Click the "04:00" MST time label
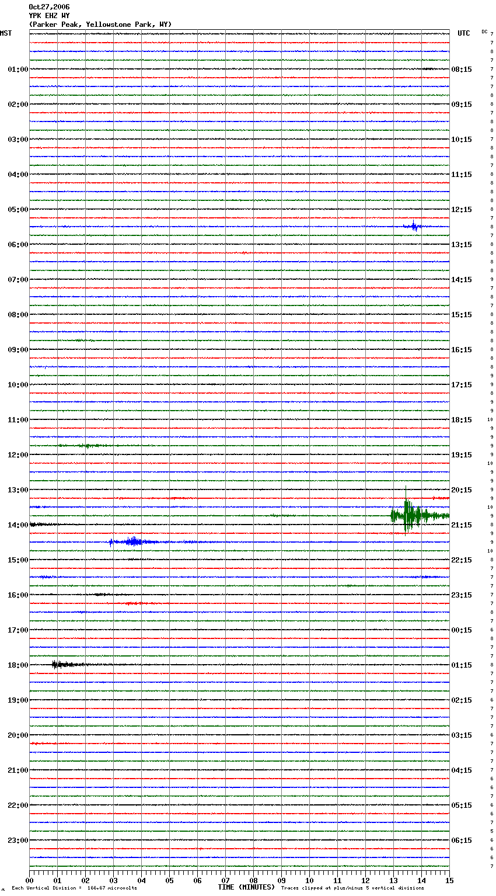The height and width of the screenshot is (896, 496). coord(18,175)
